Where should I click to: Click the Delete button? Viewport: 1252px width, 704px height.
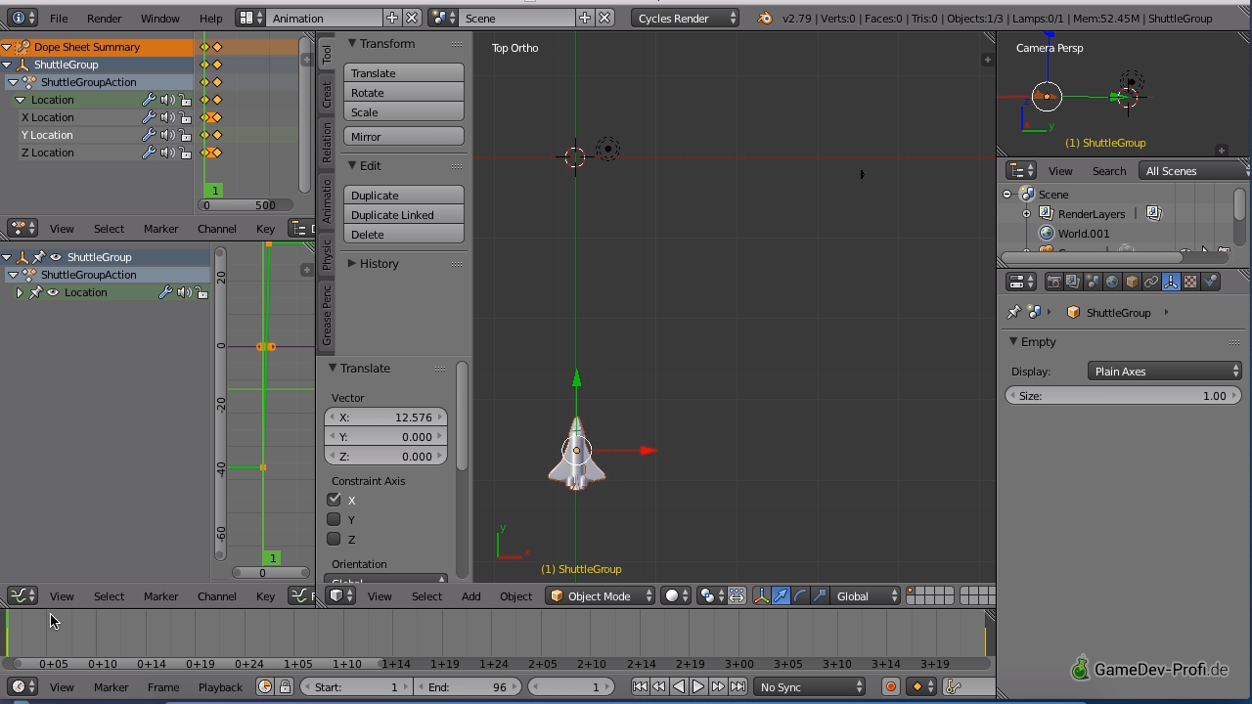404,235
